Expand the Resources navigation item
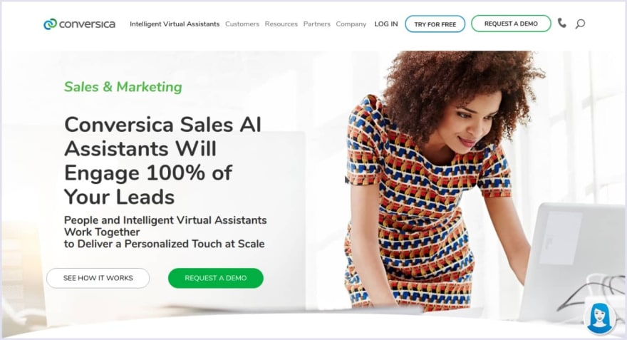The width and height of the screenshot is (627, 340). point(281,24)
